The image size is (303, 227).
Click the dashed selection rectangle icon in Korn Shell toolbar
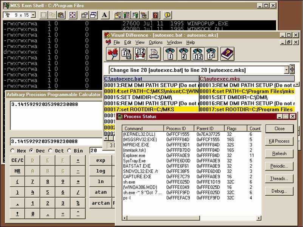tap(43, 15)
